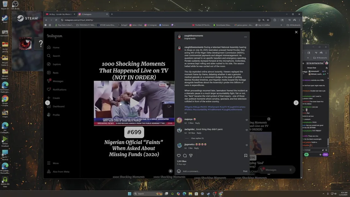Open a new Chrome tab
350x197 pixels.
tap(112, 14)
